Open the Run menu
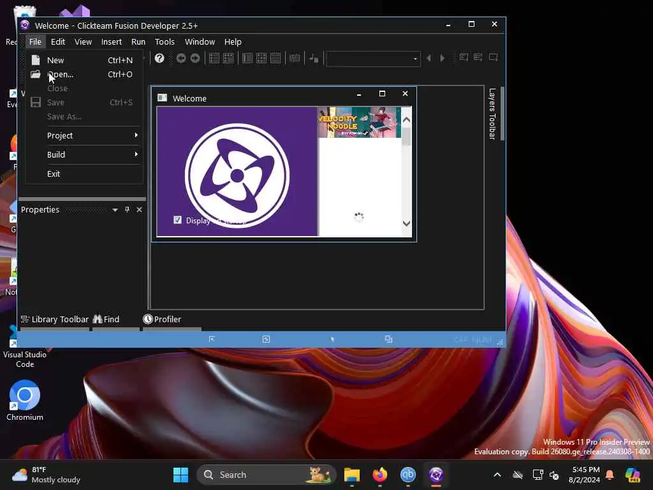The height and width of the screenshot is (490, 653). click(x=138, y=41)
